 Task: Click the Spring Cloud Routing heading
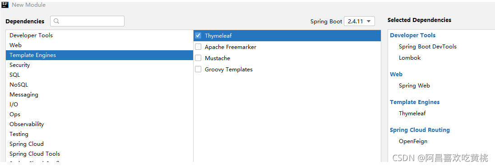tap(420, 130)
